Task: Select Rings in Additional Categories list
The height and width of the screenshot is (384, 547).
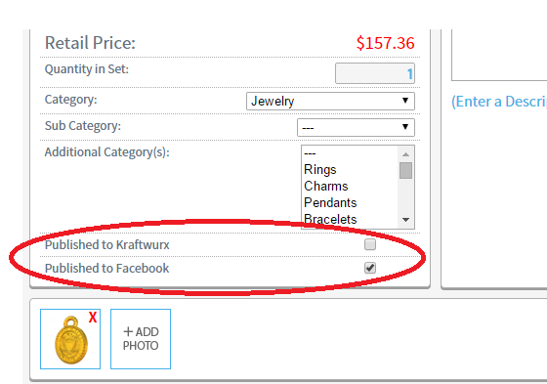Action: [x=320, y=169]
